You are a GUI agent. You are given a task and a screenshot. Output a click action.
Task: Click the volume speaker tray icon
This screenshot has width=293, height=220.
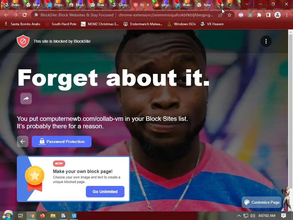click(252, 216)
